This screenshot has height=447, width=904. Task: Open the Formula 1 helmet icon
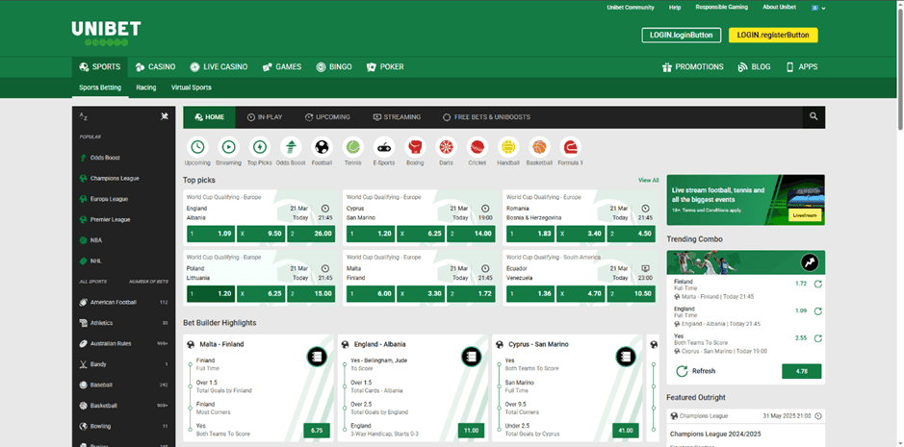coord(571,147)
